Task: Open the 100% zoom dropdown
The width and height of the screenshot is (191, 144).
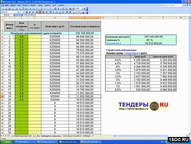Action: point(82,9)
